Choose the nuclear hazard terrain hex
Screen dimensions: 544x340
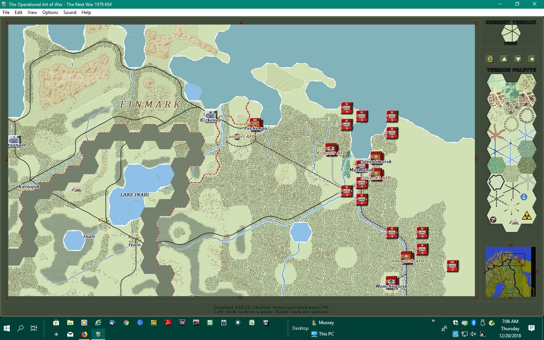coord(527,216)
